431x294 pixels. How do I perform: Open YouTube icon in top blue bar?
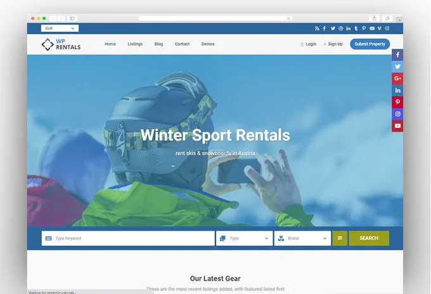(x=372, y=29)
